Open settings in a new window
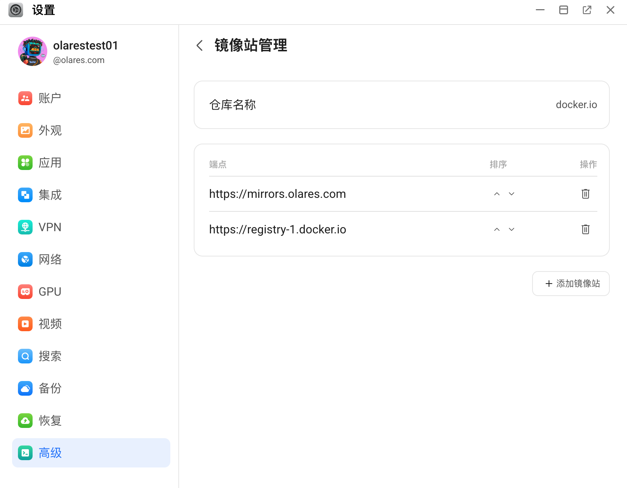Viewport: 627px width, 488px height. [x=587, y=10]
